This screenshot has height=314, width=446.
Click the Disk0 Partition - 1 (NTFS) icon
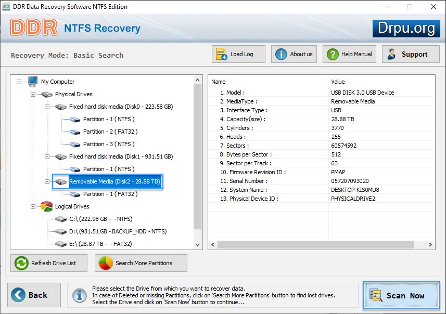point(75,120)
